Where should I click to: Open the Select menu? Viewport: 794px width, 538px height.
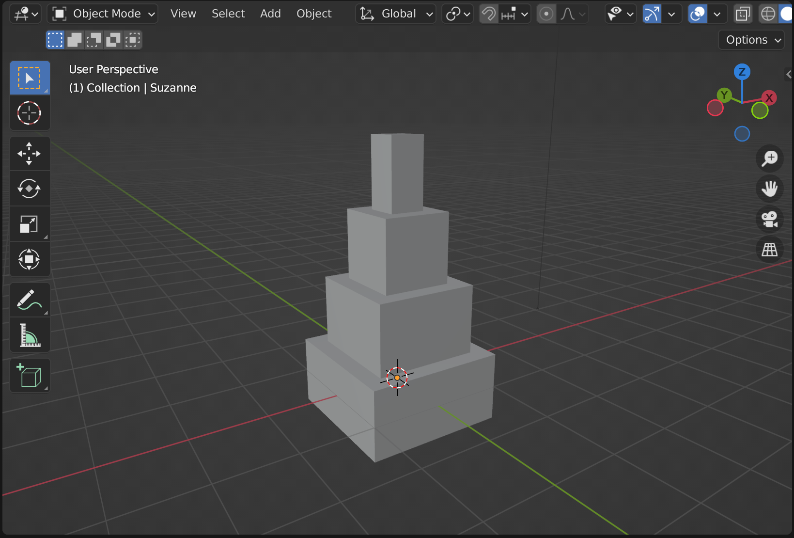228,14
